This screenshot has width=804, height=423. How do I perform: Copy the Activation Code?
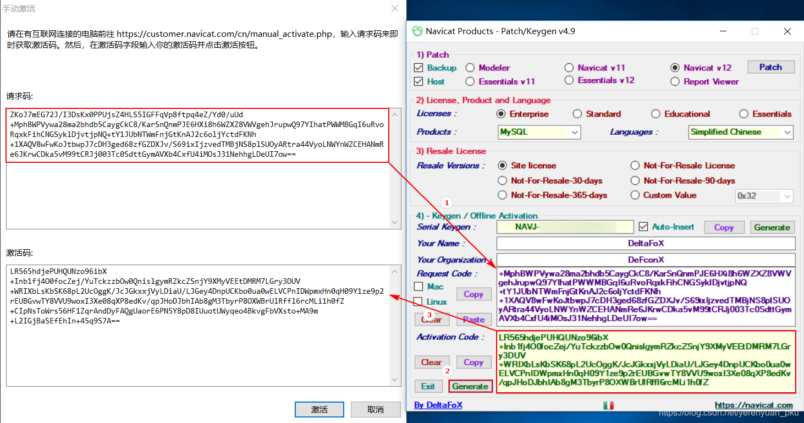pyautogui.click(x=473, y=362)
